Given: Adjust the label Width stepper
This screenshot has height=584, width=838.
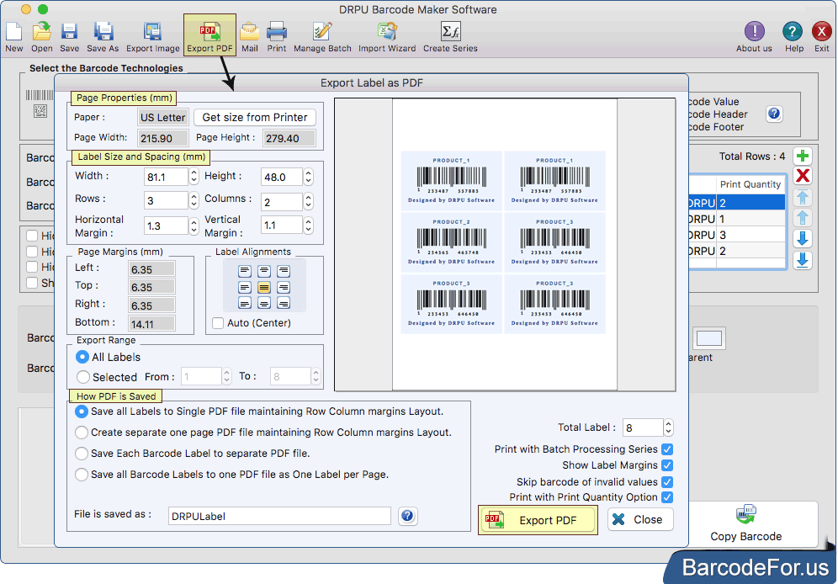Looking at the screenshot, I should [x=194, y=177].
